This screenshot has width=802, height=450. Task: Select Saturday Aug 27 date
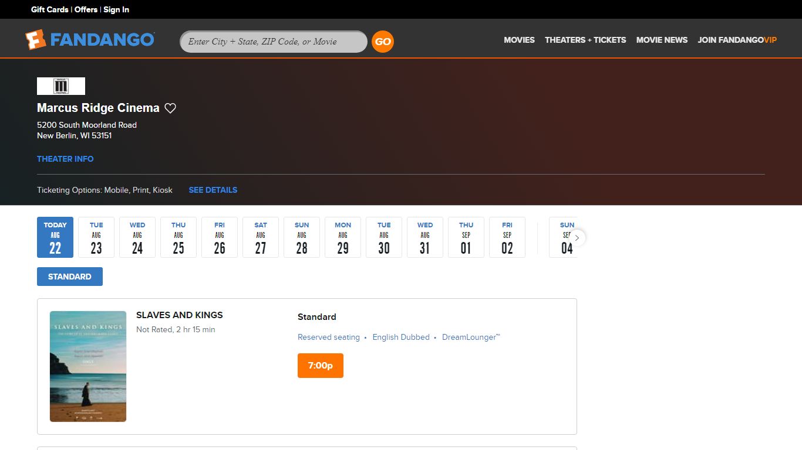click(261, 237)
